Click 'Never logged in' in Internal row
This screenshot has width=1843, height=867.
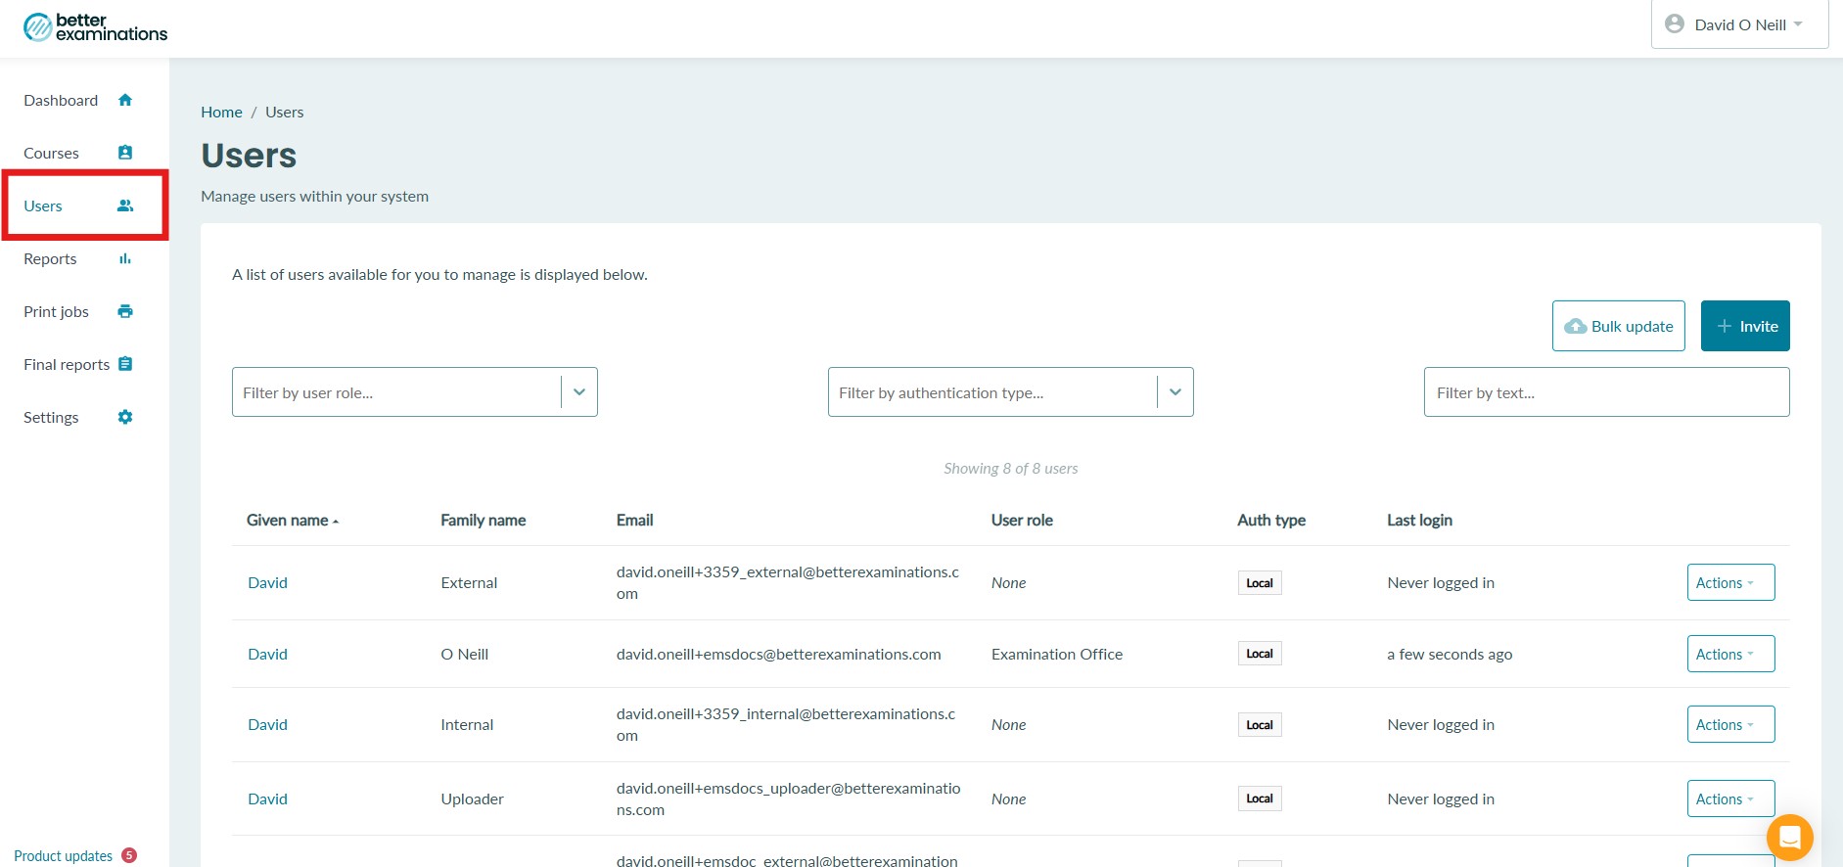click(1440, 724)
